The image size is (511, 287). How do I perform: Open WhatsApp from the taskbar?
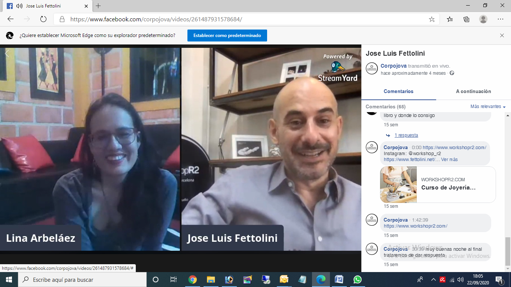[357, 280]
